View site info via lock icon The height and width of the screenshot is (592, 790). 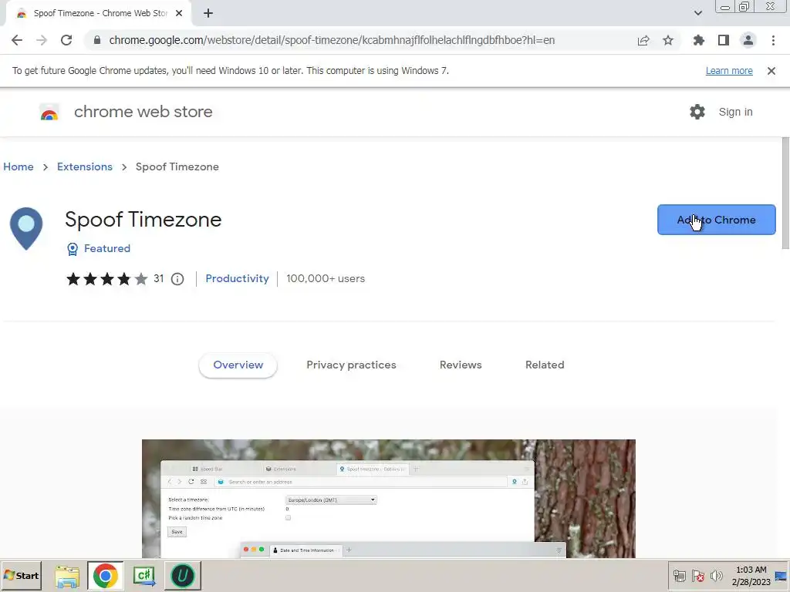[97, 40]
